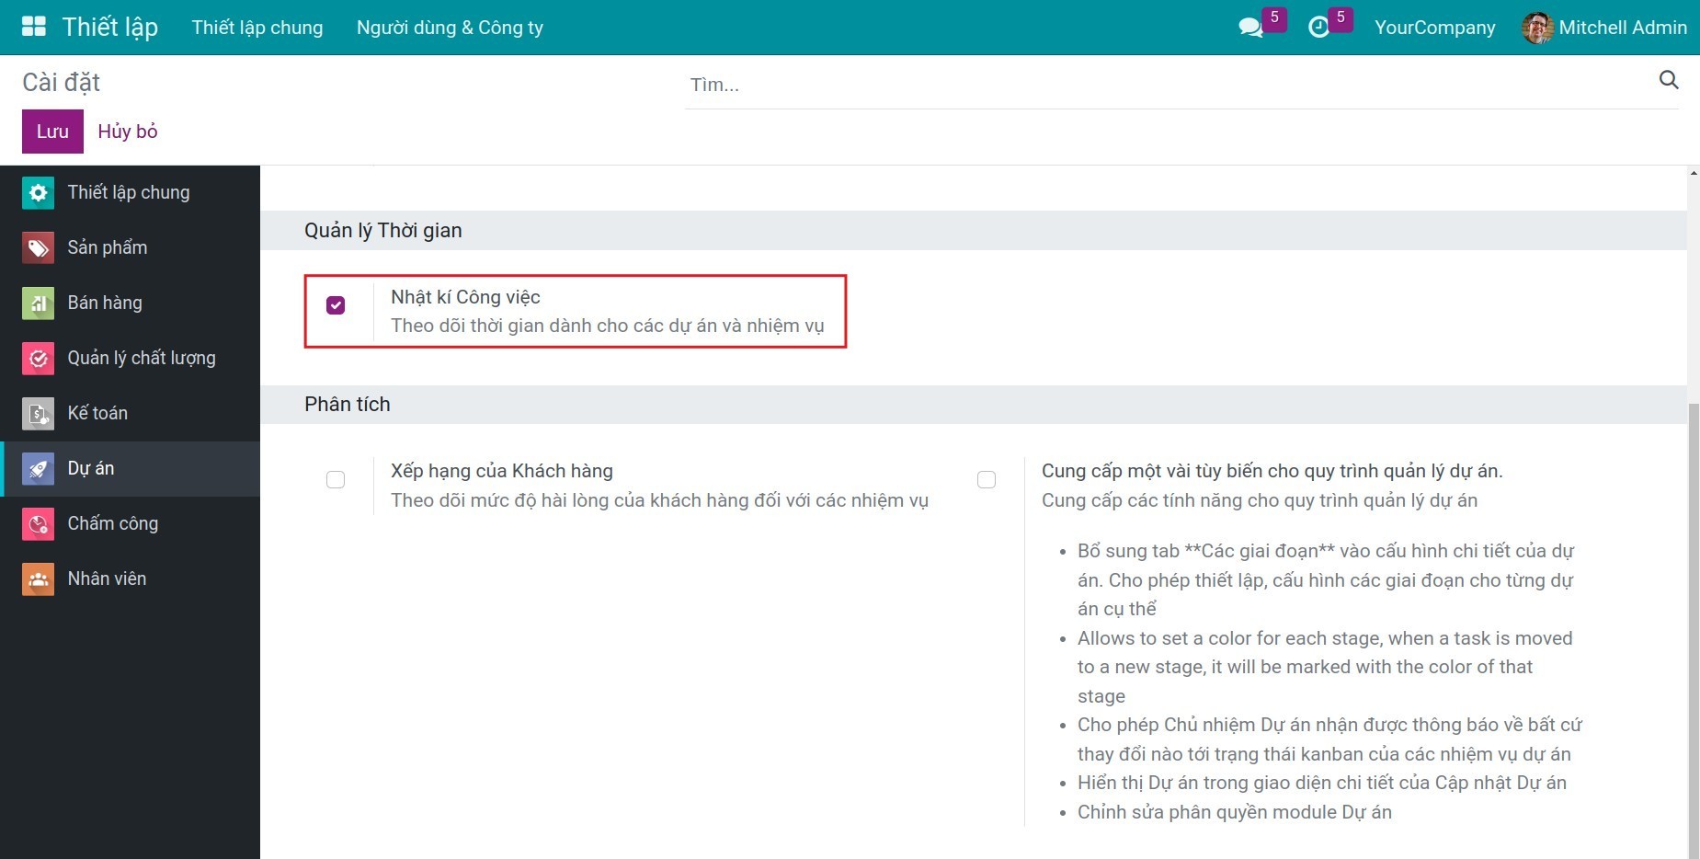Screen dimensions: 1700x859
Task: Click into the Tìm... search field
Action: [x=1168, y=85]
